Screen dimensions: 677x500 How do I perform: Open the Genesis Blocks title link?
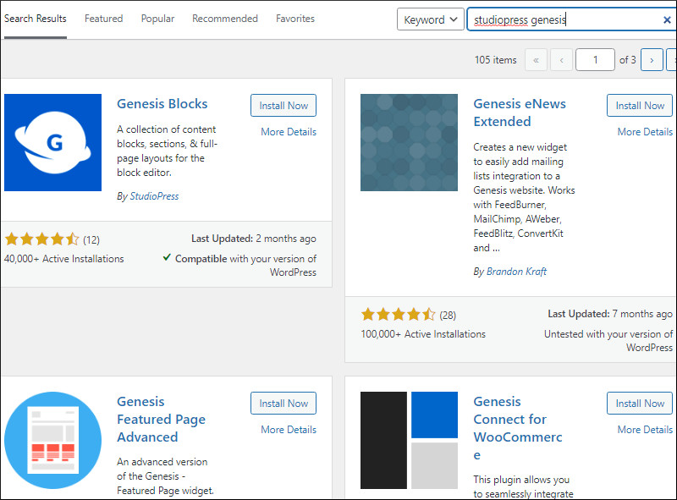[x=162, y=103]
